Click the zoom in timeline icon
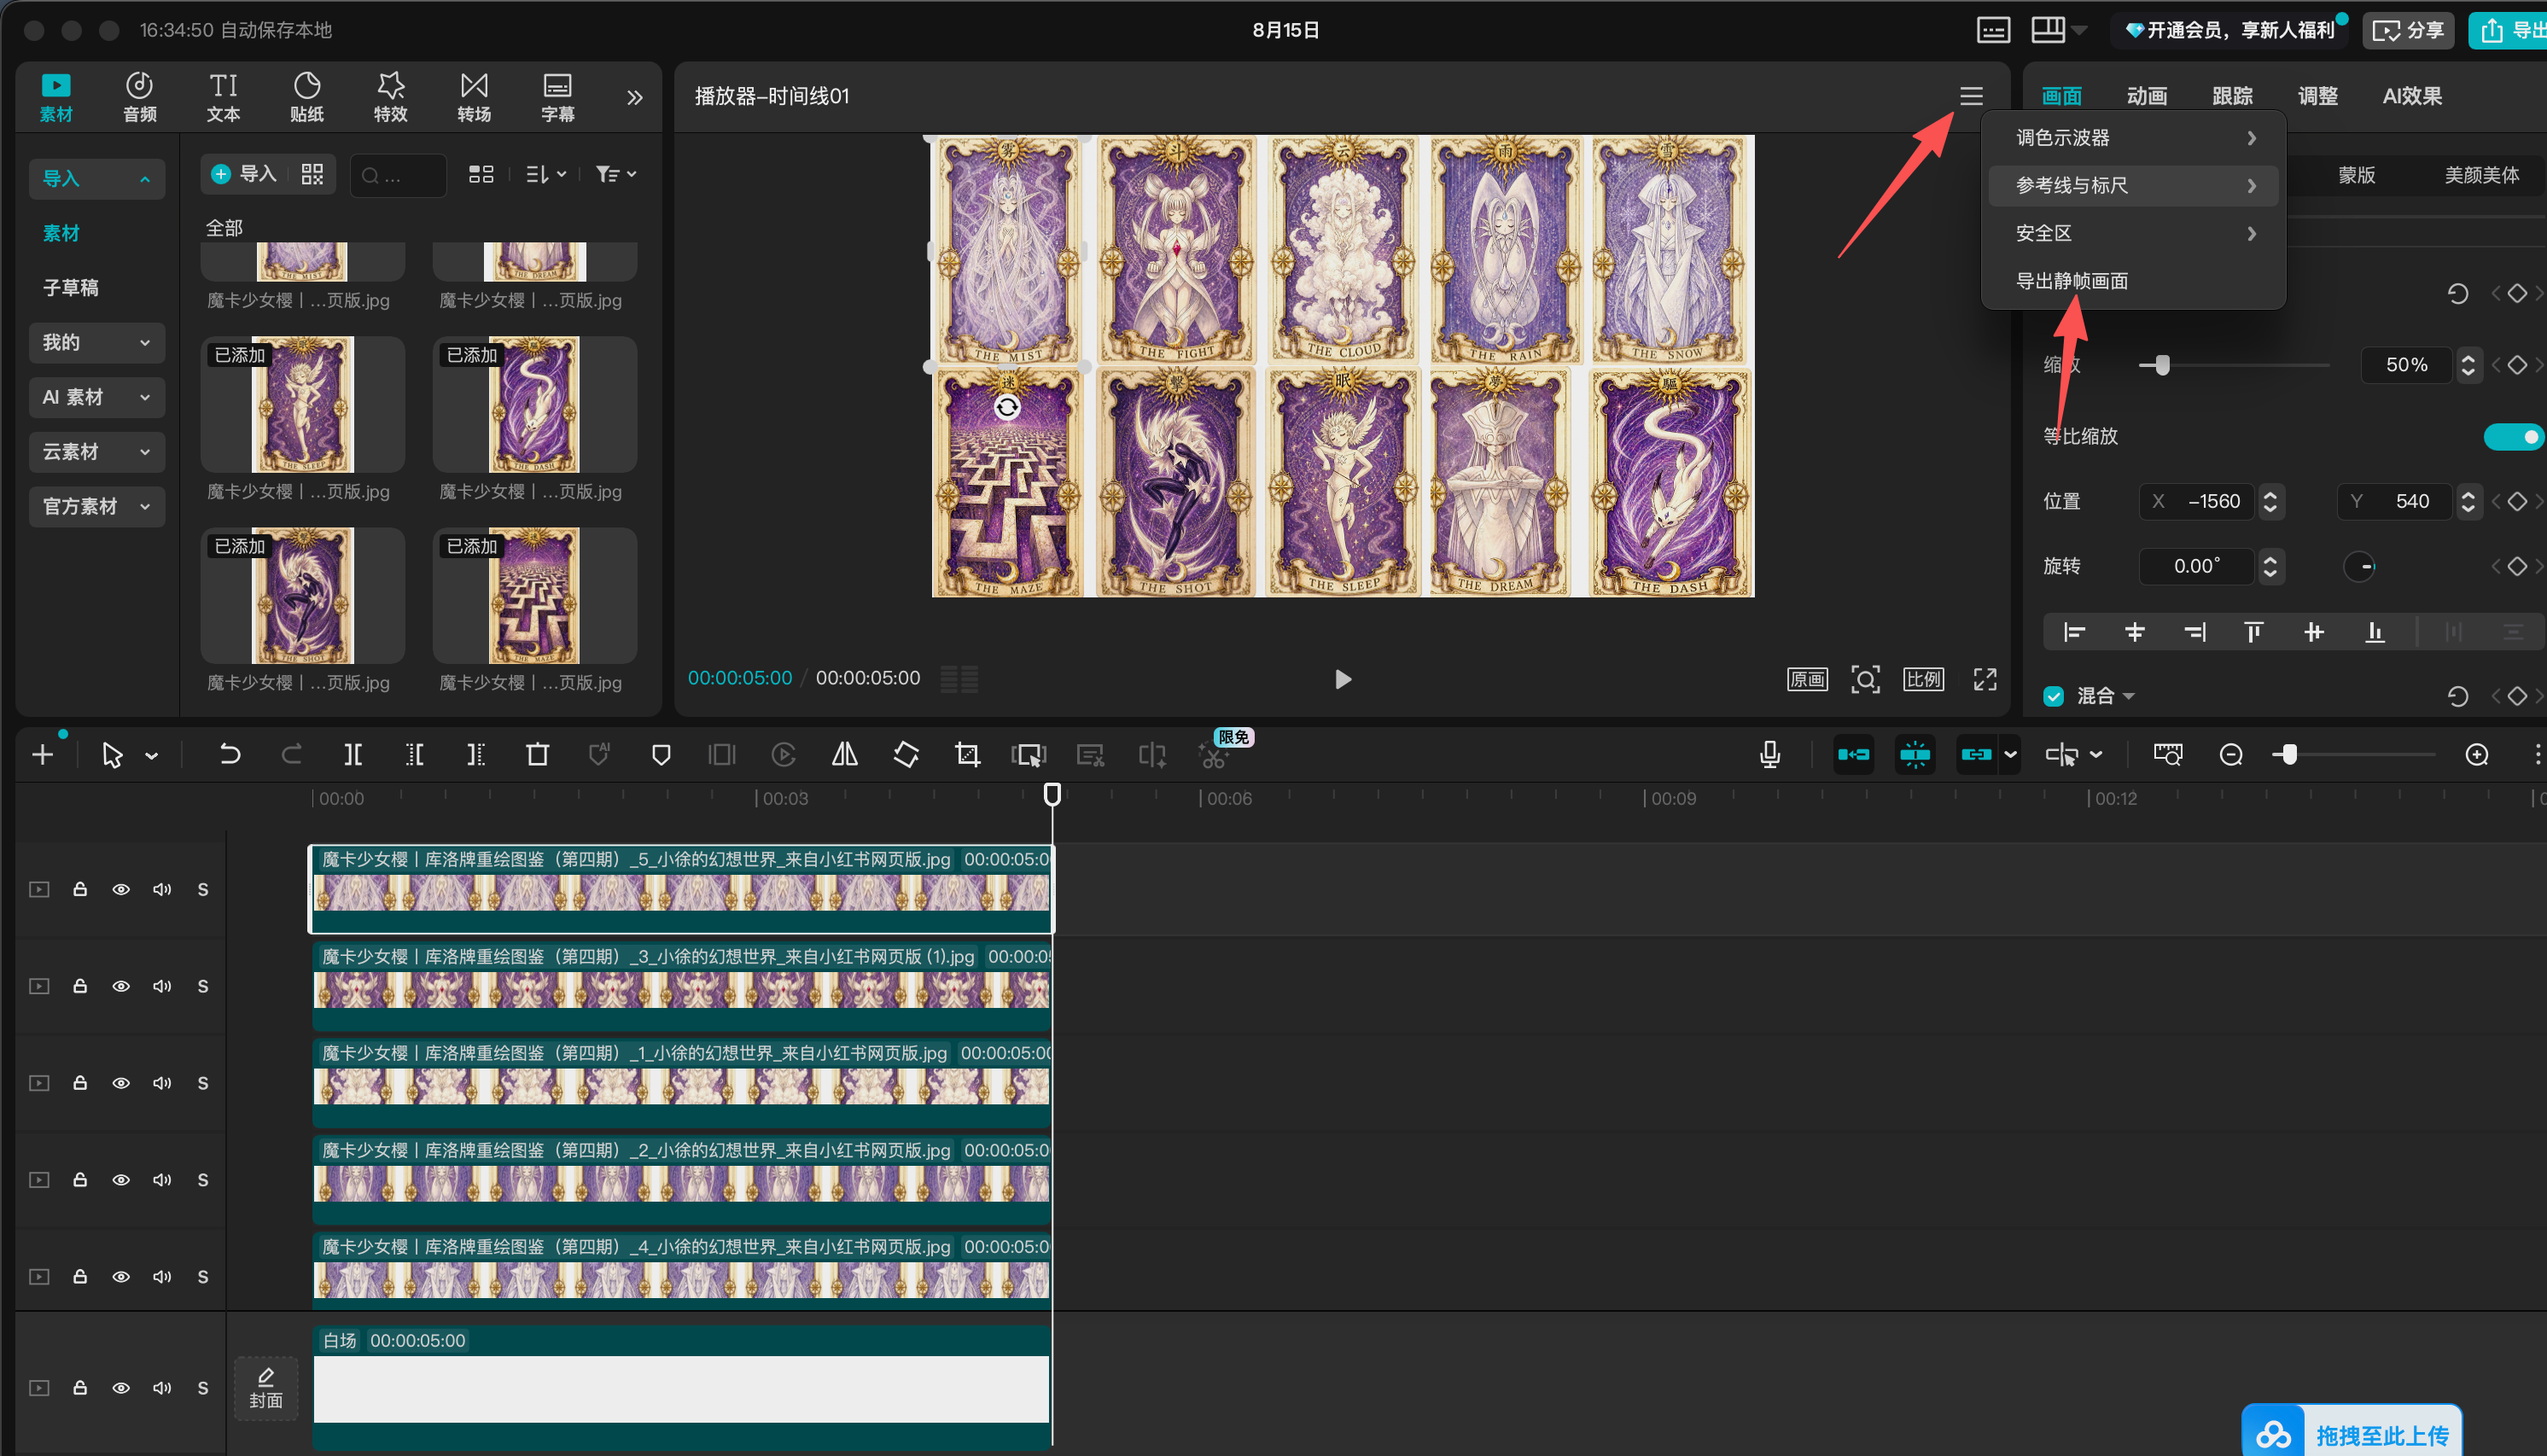Screen dimensions: 2547x1456 (2477, 755)
